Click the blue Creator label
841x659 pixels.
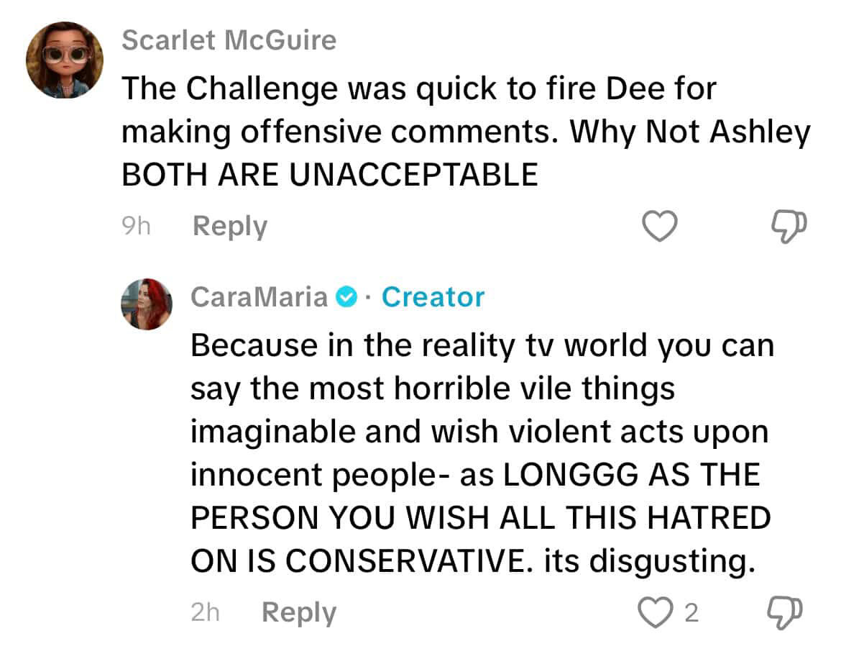click(433, 296)
